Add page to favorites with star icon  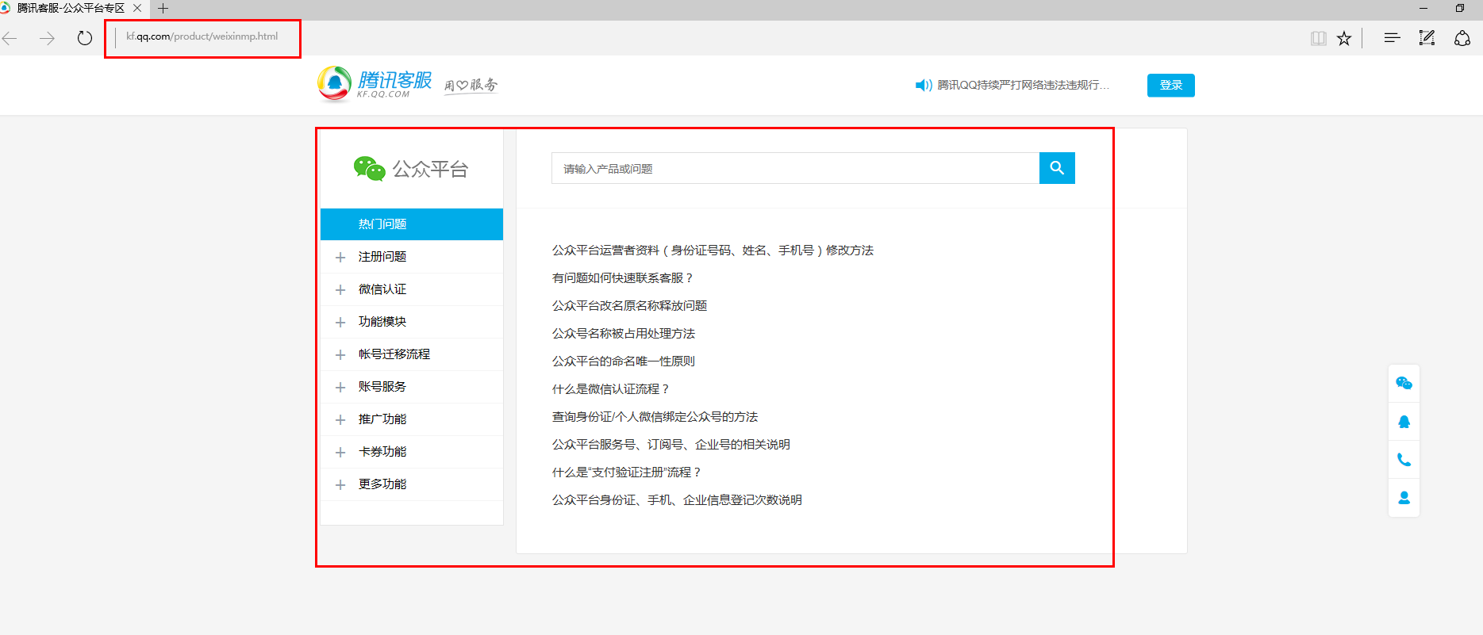point(1344,38)
